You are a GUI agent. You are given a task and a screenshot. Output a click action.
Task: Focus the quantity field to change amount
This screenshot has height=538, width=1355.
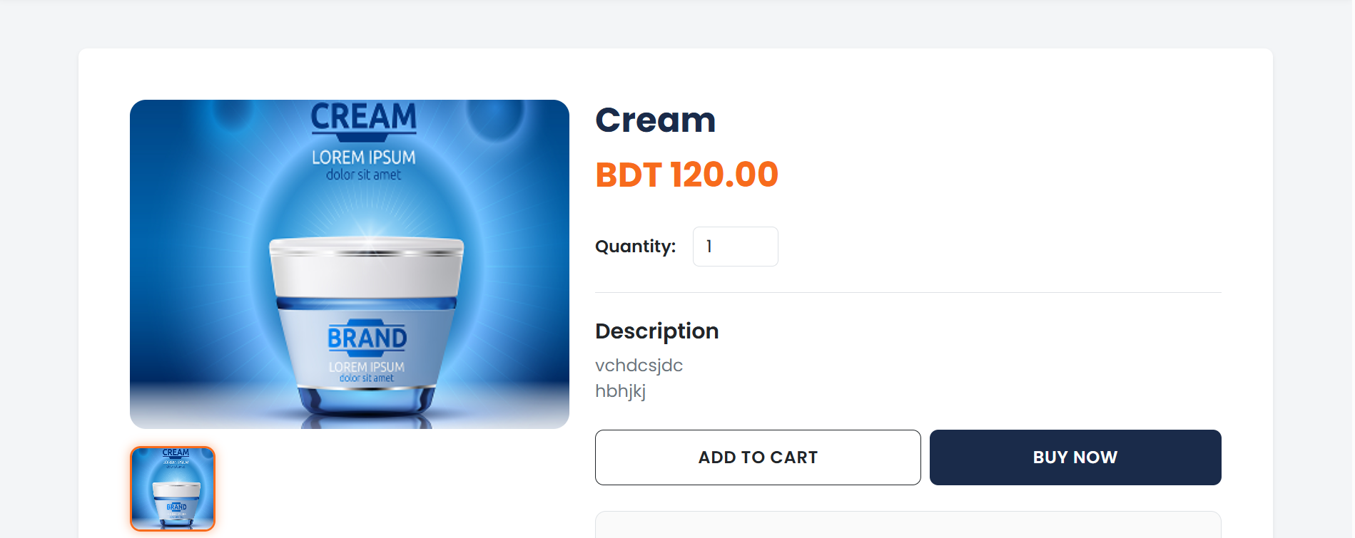pyautogui.click(x=735, y=246)
